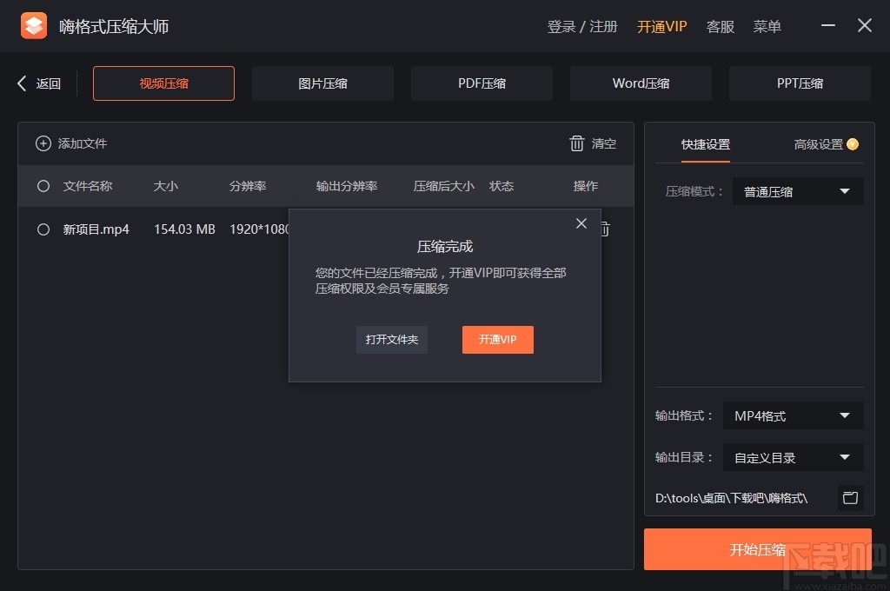Screen dimensions: 890x591
Task: Close the 压缩完成 dialog with its X
Action: 581,223
